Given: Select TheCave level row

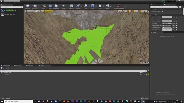Looking at the screenshot, I should click(x=75, y=74).
